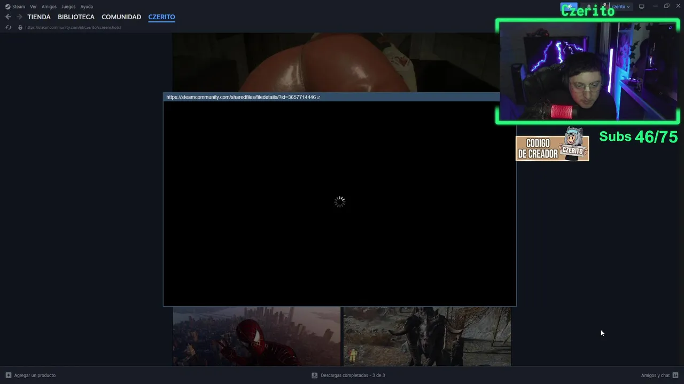
Task: Go back with the left arrow
Action: [x=8, y=17]
